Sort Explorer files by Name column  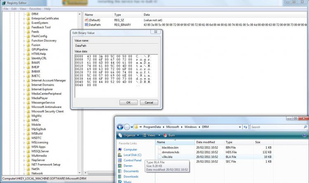pos(175,142)
